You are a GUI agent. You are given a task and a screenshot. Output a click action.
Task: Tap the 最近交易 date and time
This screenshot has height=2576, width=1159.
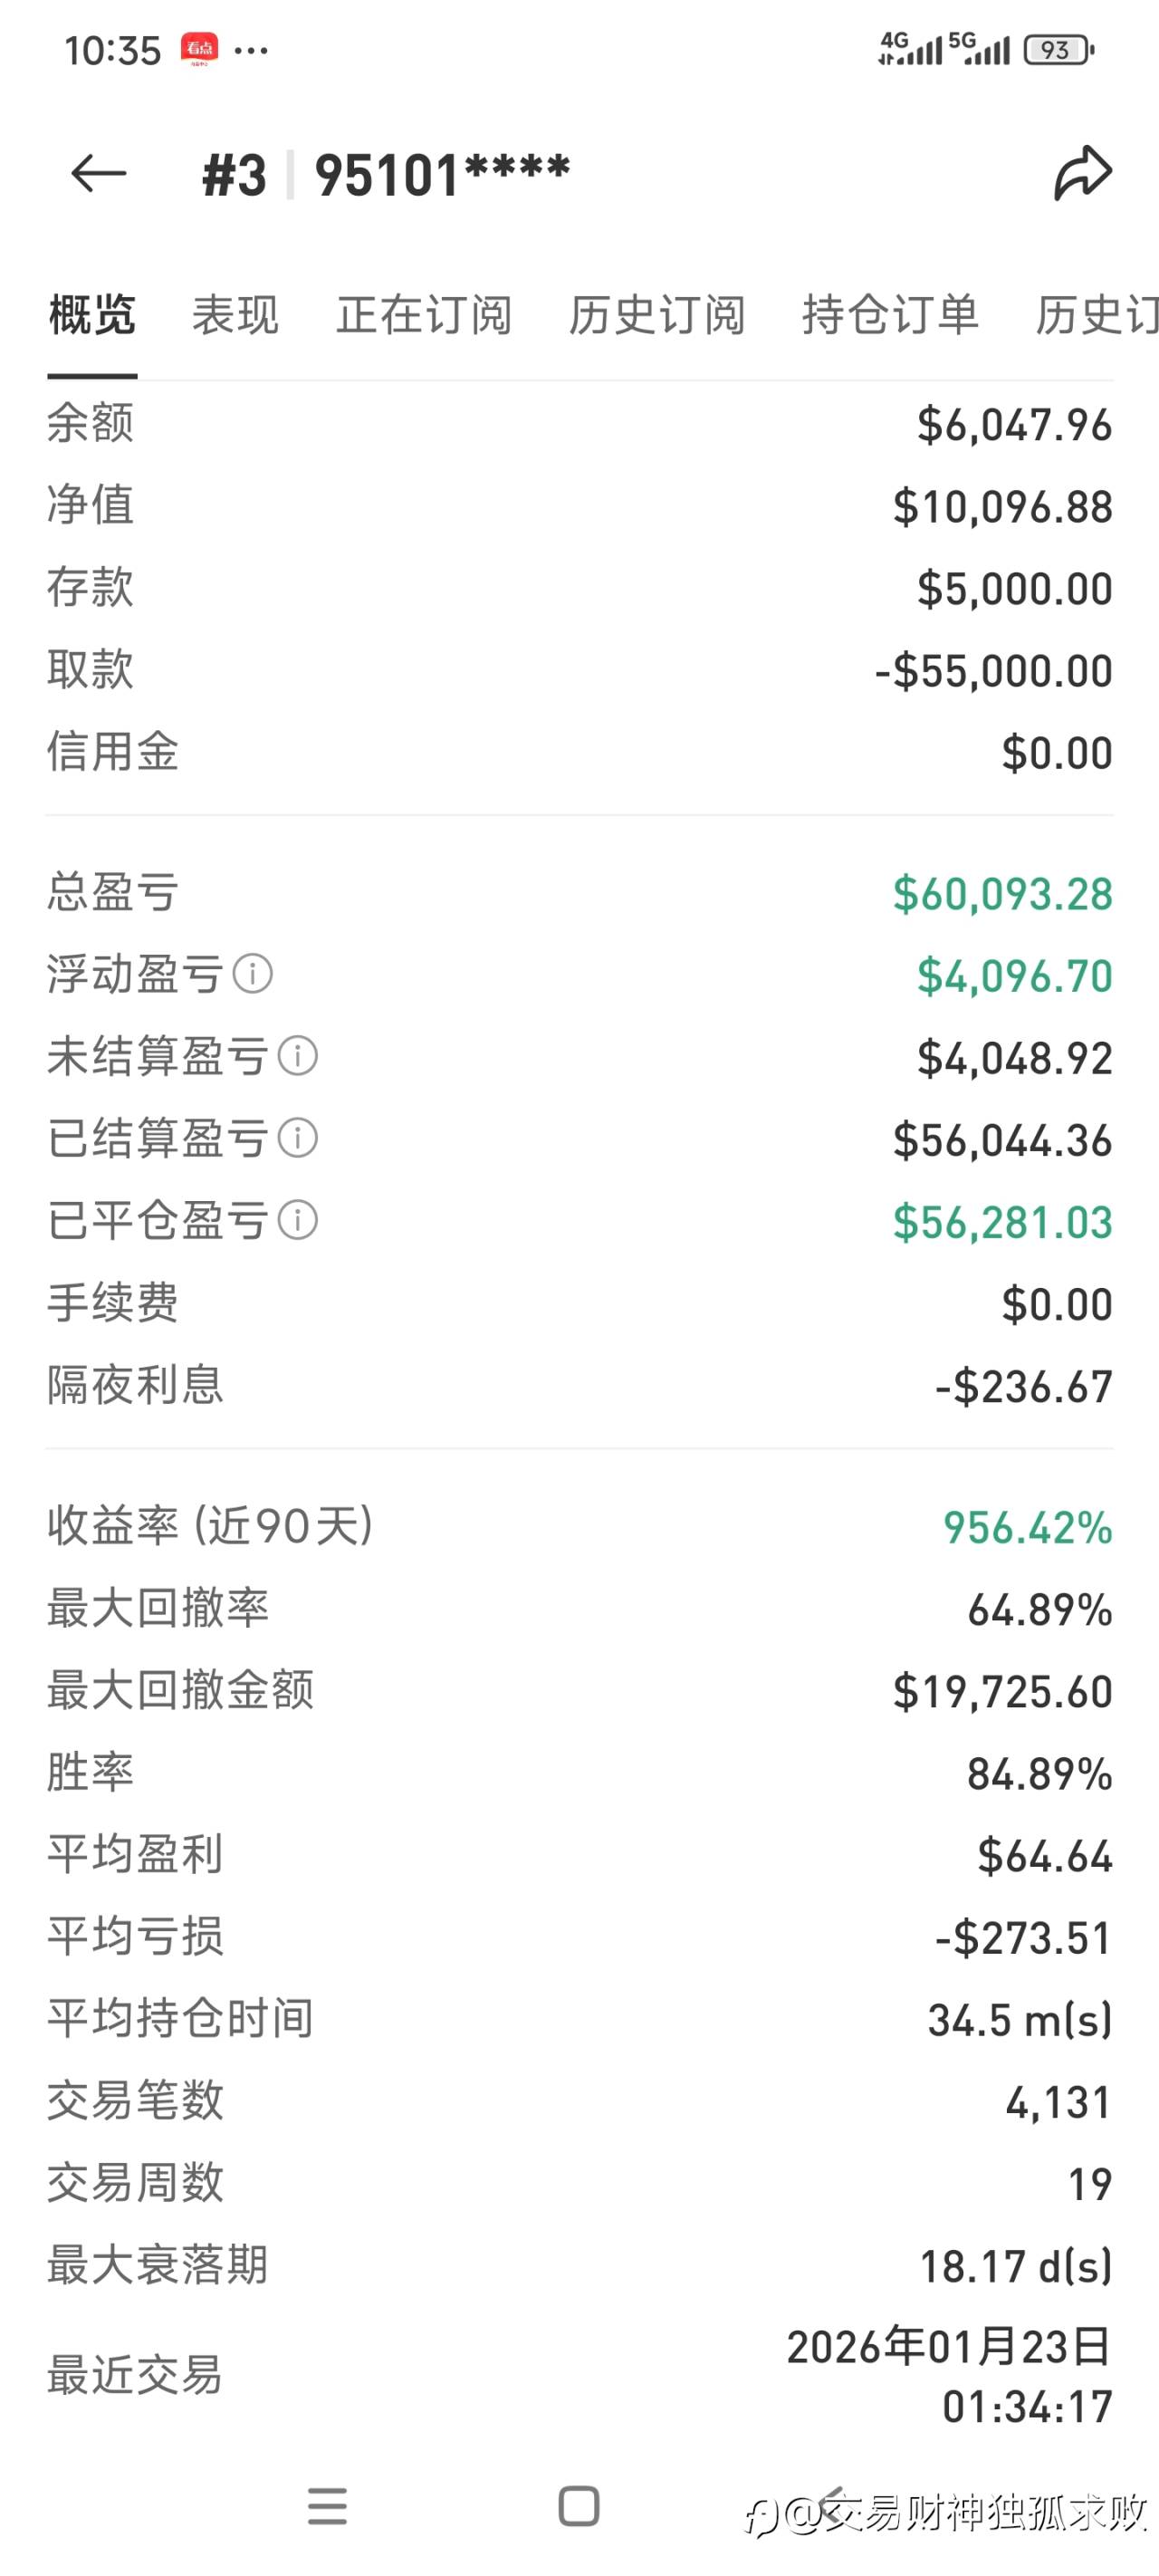click(948, 2376)
